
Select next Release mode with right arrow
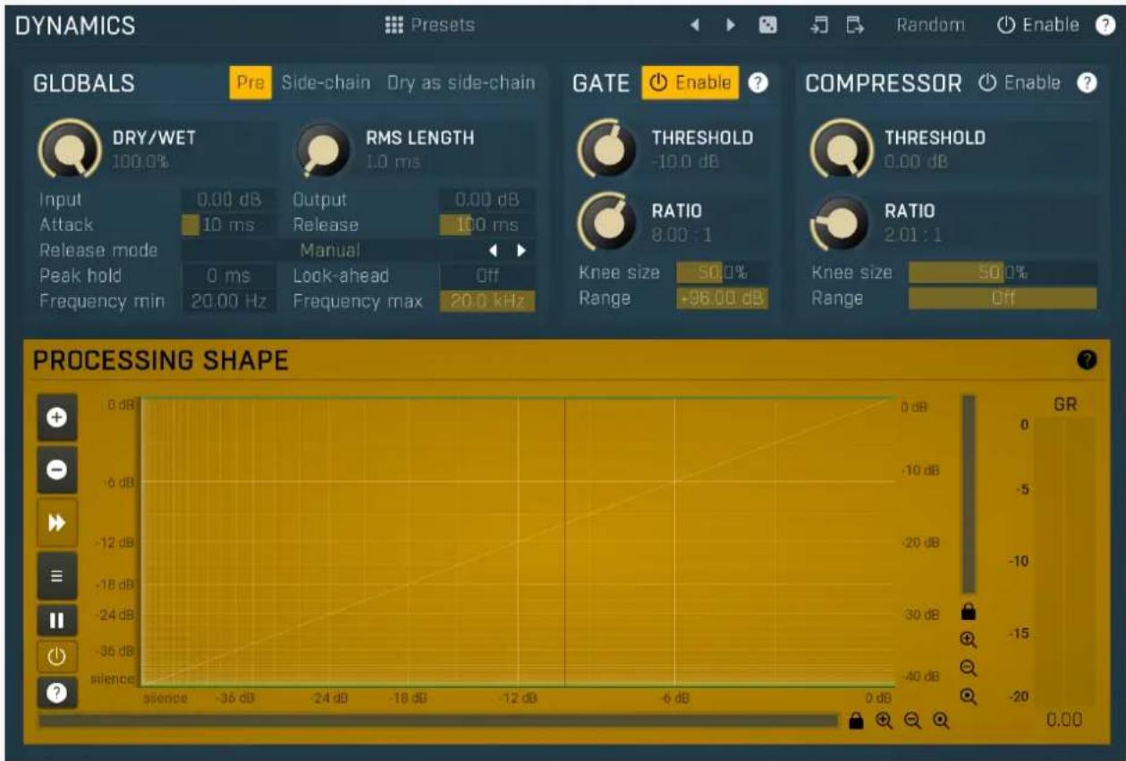click(x=521, y=251)
